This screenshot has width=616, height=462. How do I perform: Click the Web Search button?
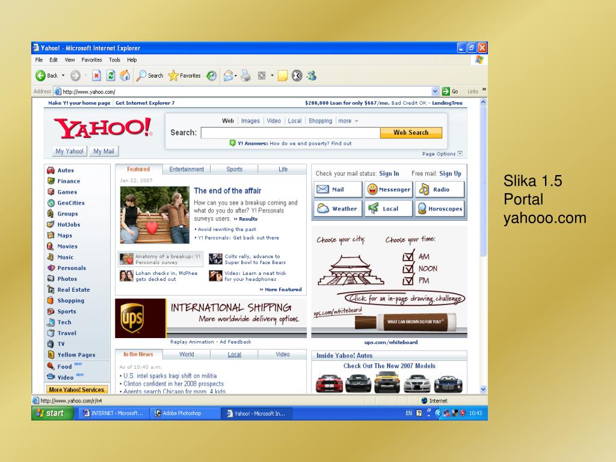point(411,133)
